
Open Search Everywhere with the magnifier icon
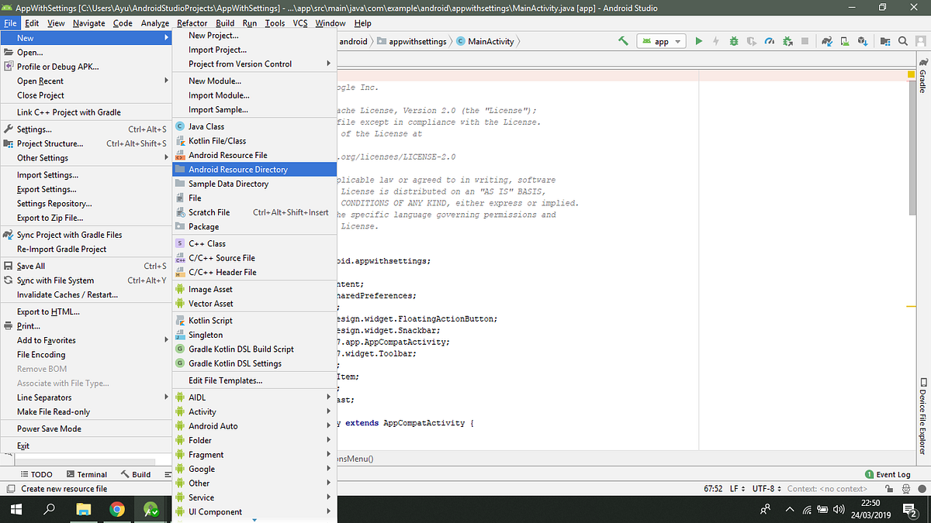point(903,41)
